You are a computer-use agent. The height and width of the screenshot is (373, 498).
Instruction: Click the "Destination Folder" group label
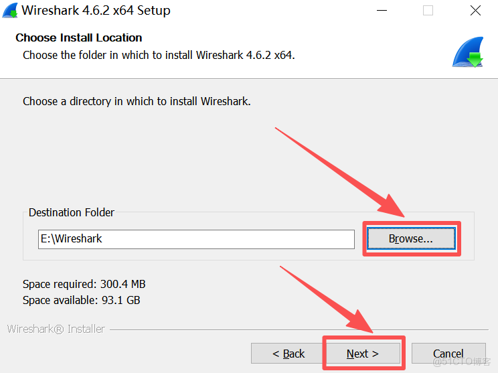click(72, 212)
